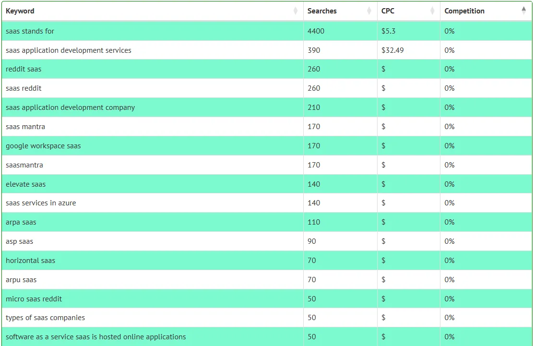This screenshot has height=346, width=534.
Task: Select keyword 'saas stands for'
Action: tap(30, 31)
